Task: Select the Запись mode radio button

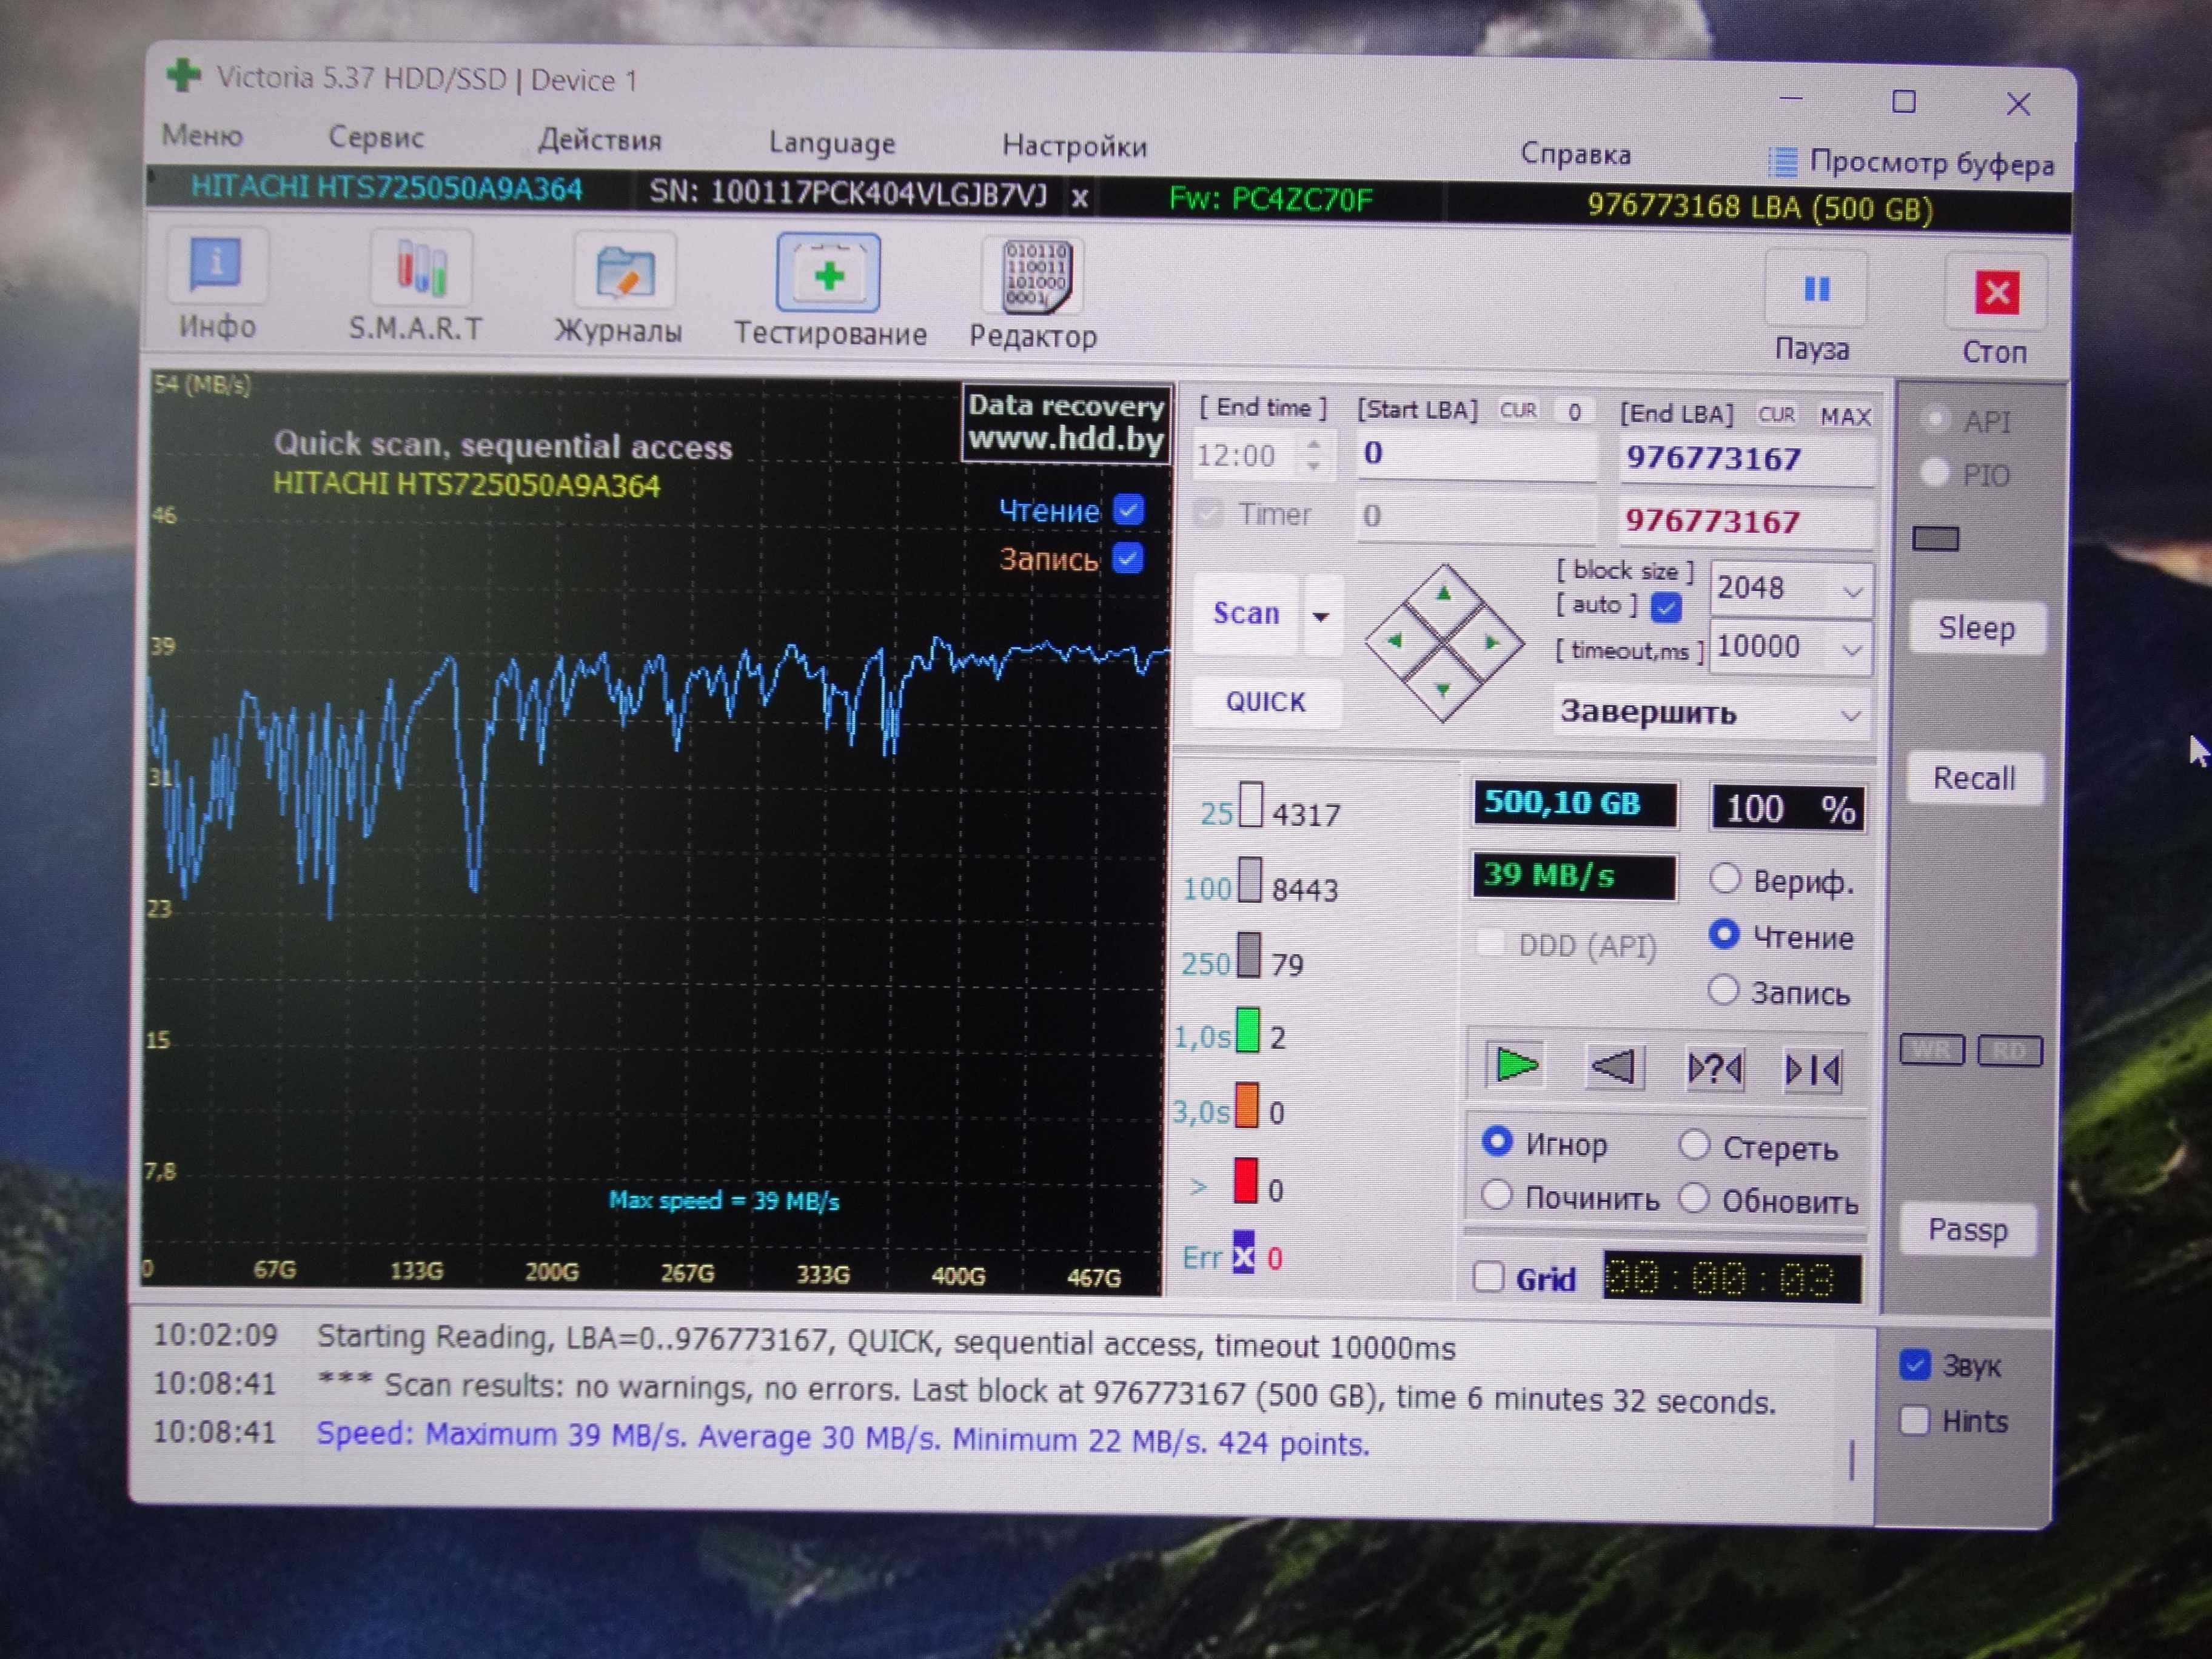Action: coord(1723,990)
